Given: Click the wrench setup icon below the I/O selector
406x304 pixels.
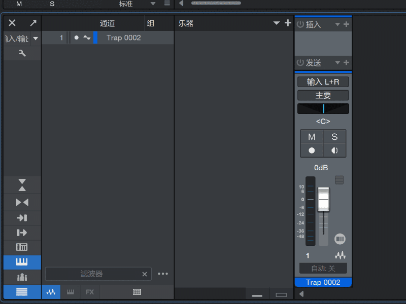Looking at the screenshot, I should [x=21, y=52].
